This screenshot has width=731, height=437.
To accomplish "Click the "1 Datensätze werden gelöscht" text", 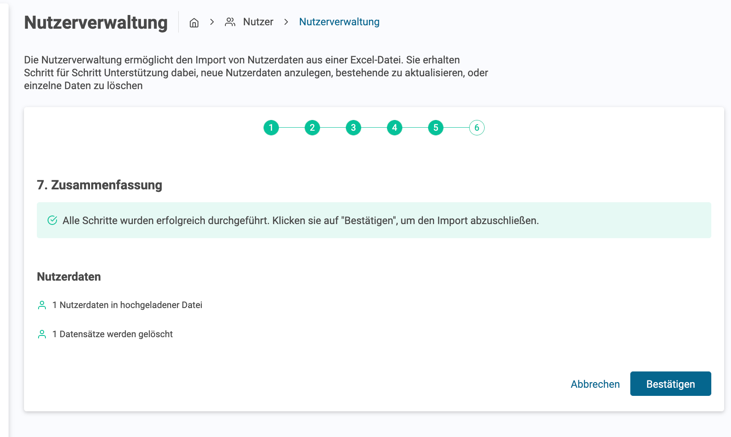I will [x=116, y=334].
